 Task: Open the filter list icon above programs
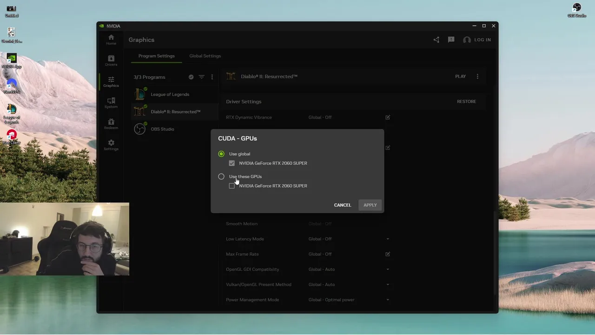[201, 77]
